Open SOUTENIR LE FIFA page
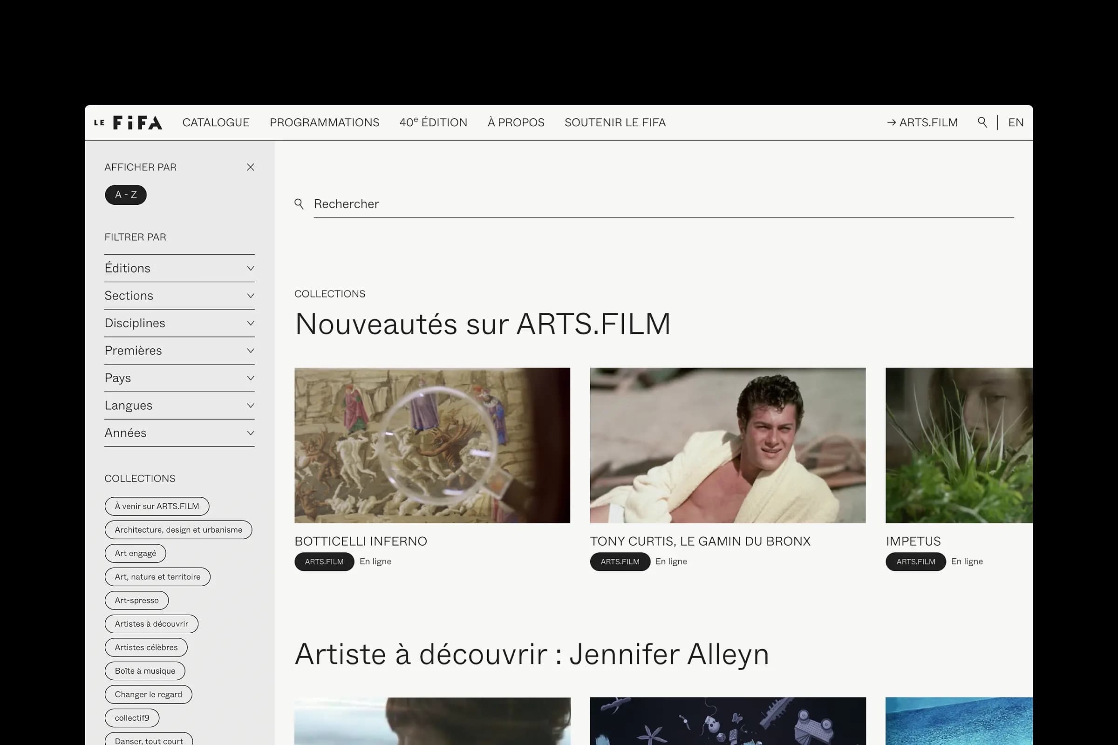The width and height of the screenshot is (1118, 745). [x=615, y=122]
